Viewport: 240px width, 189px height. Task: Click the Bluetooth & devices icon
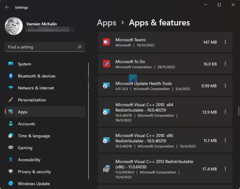(11, 76)
